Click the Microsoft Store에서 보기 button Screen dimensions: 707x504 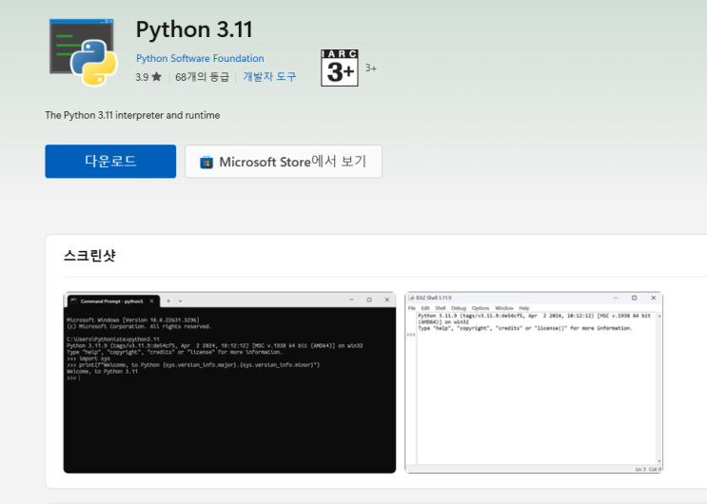[x=283, y=162]
